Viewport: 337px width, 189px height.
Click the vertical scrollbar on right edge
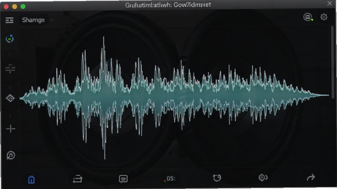click(x=332, y=62)
